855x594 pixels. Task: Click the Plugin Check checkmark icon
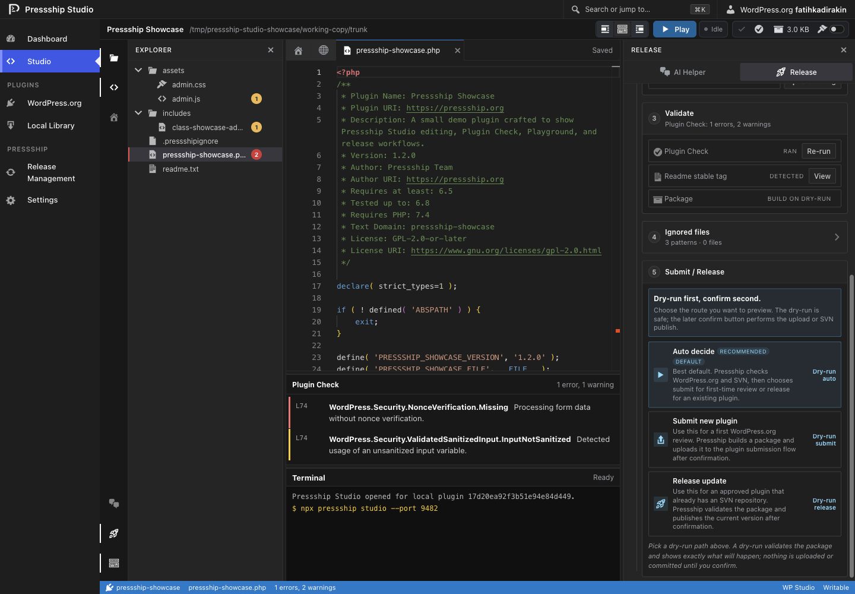click(658, 151)
